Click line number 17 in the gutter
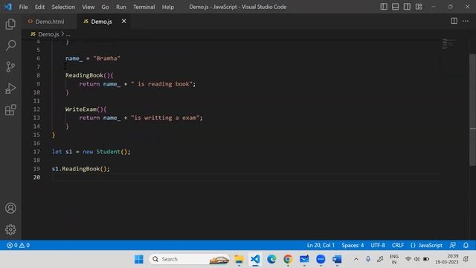476x268 pixels. point(36,152)
